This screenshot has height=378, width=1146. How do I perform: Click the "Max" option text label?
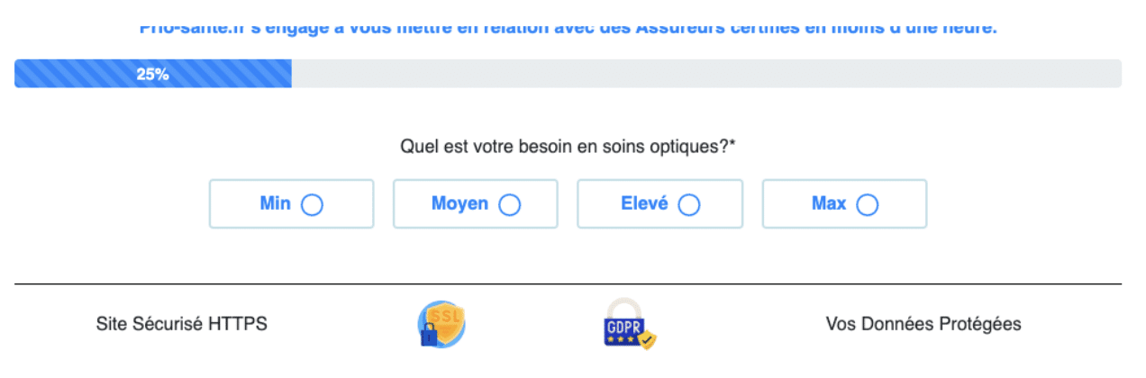click(x=829, y=204)
